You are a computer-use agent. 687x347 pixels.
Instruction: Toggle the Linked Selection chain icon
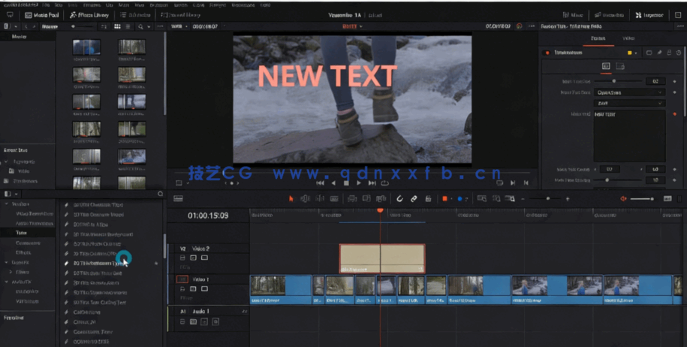(x=414, y=199)
